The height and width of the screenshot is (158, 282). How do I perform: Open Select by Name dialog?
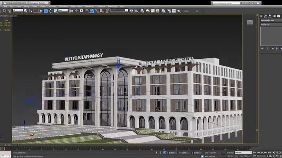click(30, 11)
